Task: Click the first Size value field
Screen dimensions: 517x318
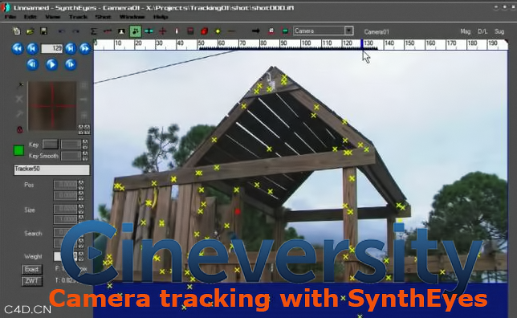Action: click(66, 209)
